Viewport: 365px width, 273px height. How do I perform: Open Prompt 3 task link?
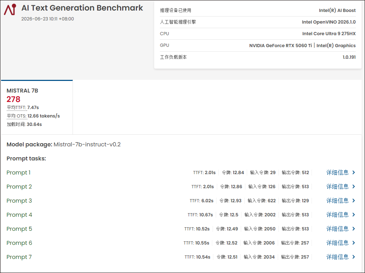(x=19, y=201)
